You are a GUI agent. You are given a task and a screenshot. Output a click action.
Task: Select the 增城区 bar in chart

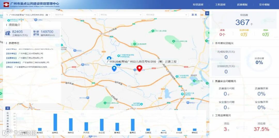pyautogui.click(x=195, y=130)
